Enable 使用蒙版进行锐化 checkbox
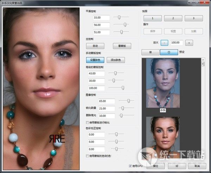The image size is (211, 173). click(x=87, y=122)
